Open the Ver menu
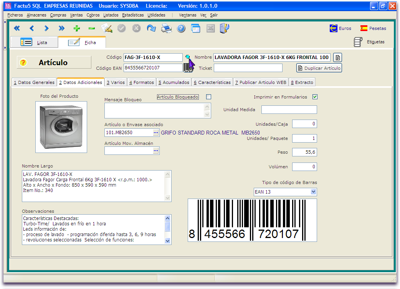 tap(203, 15)
